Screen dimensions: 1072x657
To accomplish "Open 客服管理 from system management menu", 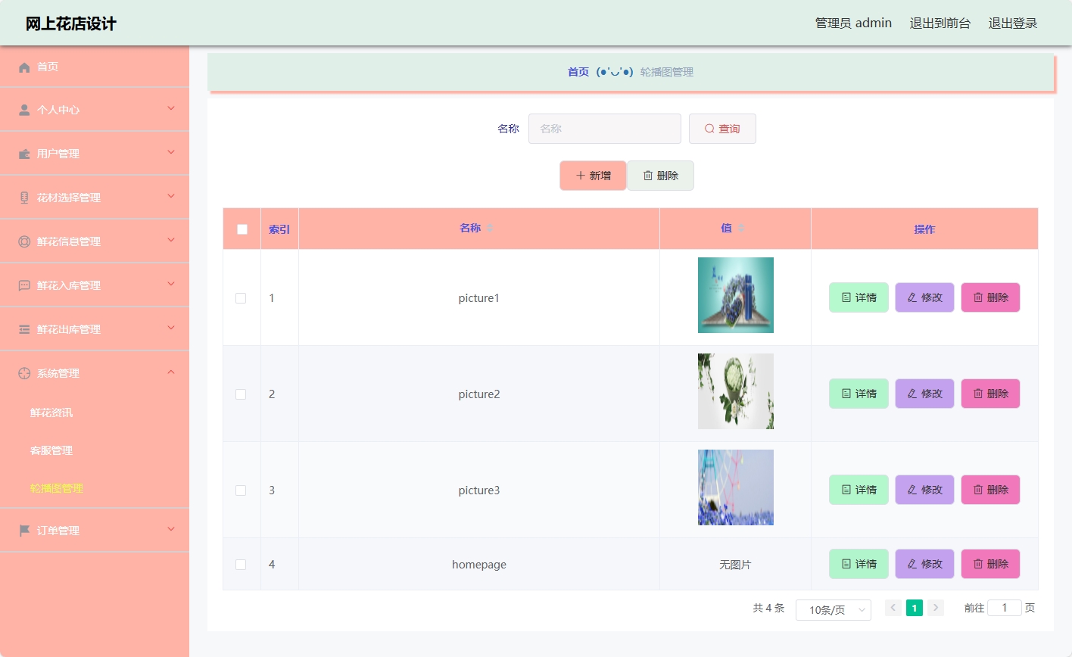I will pos(51,450).
